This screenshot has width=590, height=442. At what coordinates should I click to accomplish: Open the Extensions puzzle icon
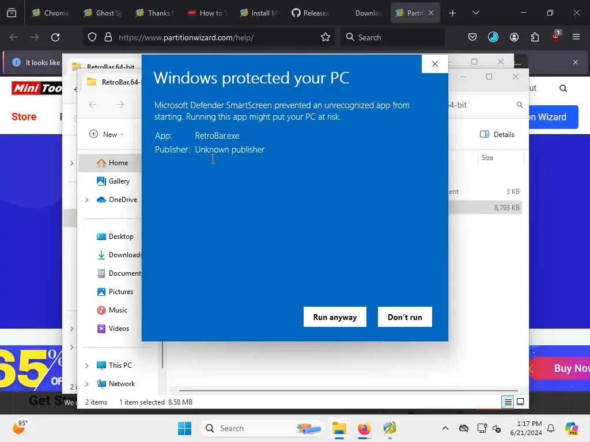[x=535, y=37]
